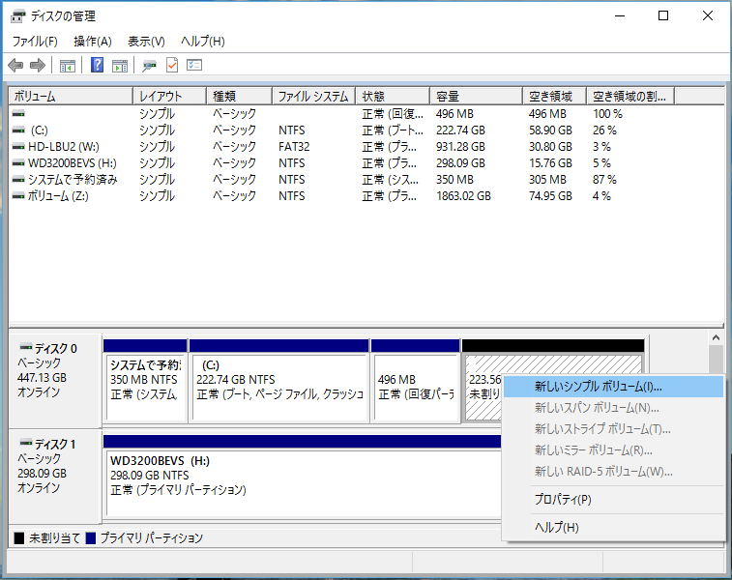Sort by the ボリューム column header
The image size is (732, 580).
coord(71,96)
